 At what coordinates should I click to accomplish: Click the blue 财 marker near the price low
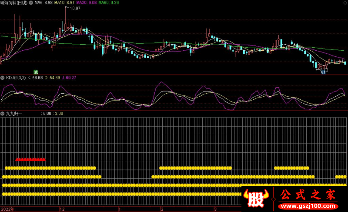[x=323, y=72]
